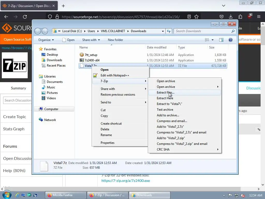Choose Add to archive...

[x=185, y=115]
